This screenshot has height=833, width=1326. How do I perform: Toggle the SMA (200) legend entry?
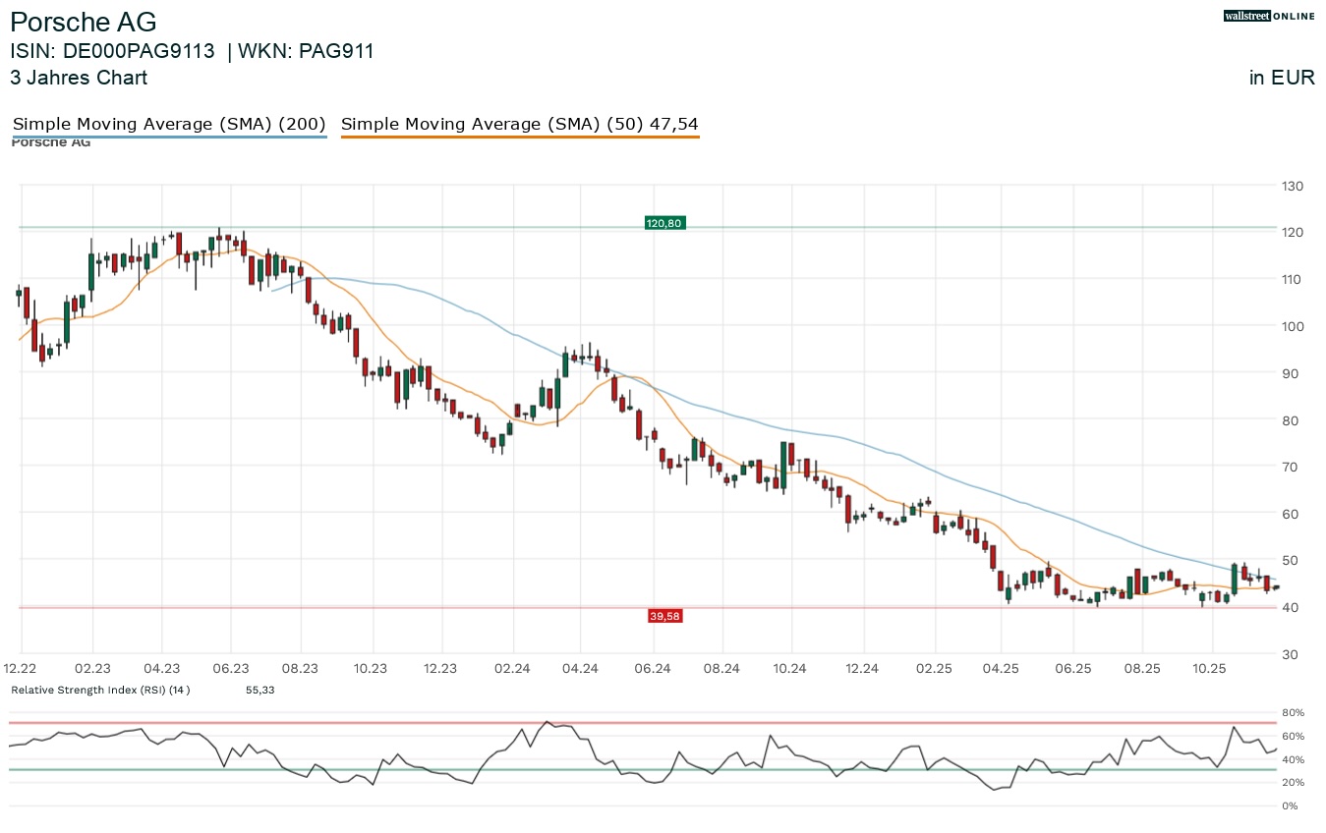tap(169, 125)
